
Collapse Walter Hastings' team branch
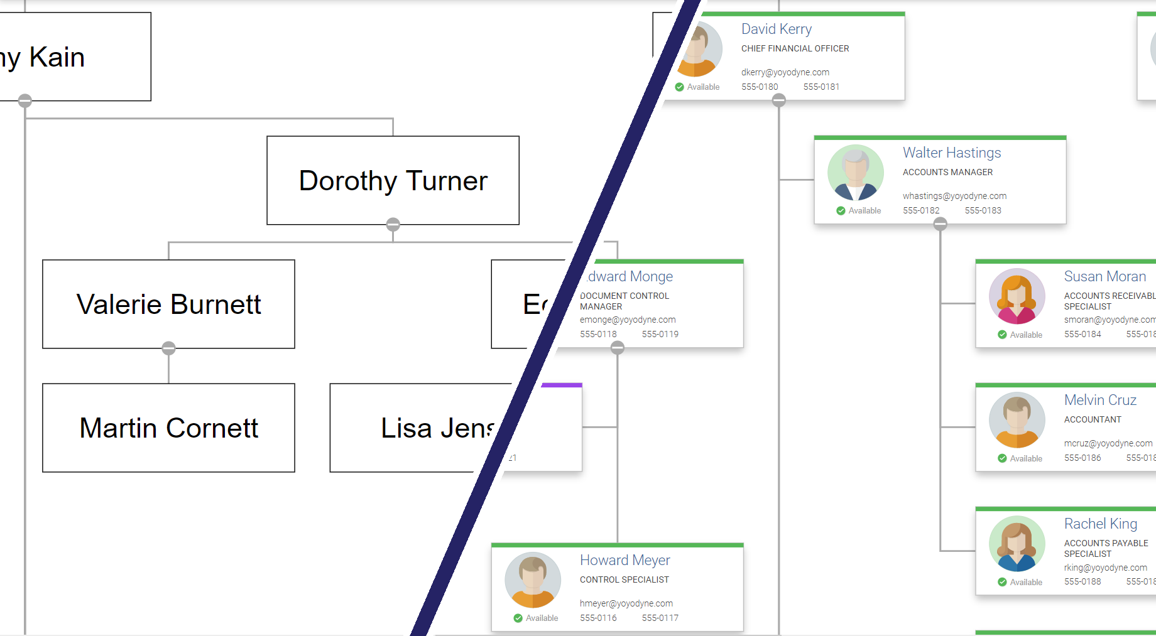pyautogui.click(x=941, y=224)
